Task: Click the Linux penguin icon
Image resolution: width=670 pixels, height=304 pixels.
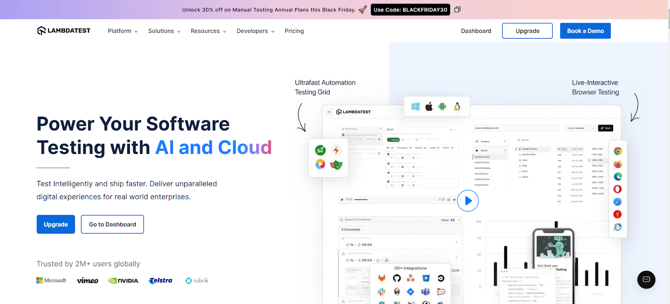Action: pos(457,107)
